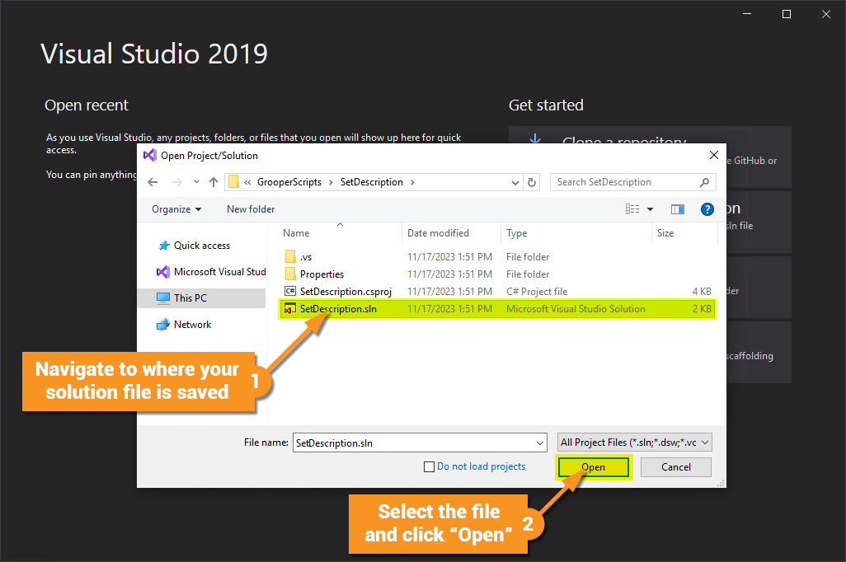Click the .vs folder icon
This screenshot has width=846, height=562.
(290, 257)
